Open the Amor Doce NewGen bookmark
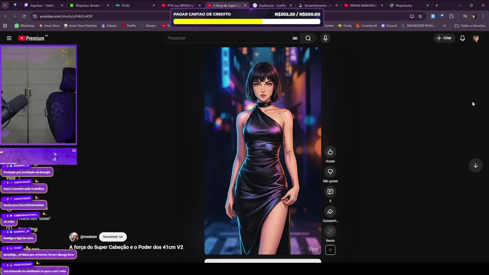Viewport: 489px width, 275px height. click(x=80, y=26)
